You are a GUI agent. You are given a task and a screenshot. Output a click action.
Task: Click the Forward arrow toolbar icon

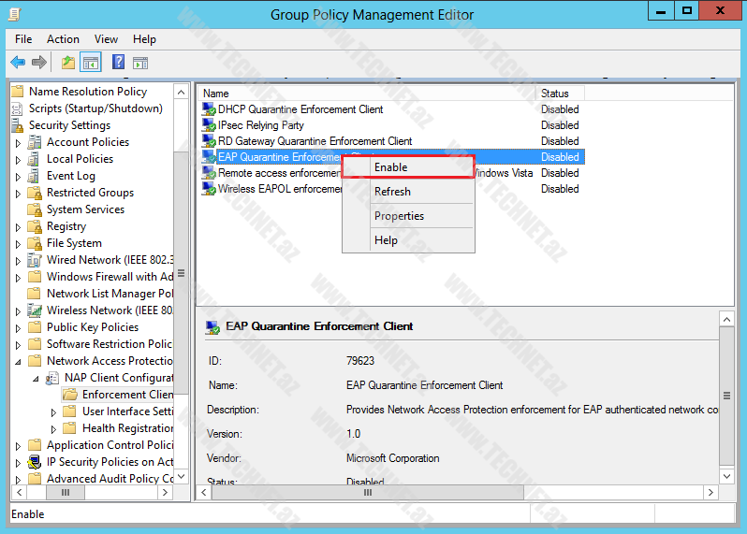(39, 63)
